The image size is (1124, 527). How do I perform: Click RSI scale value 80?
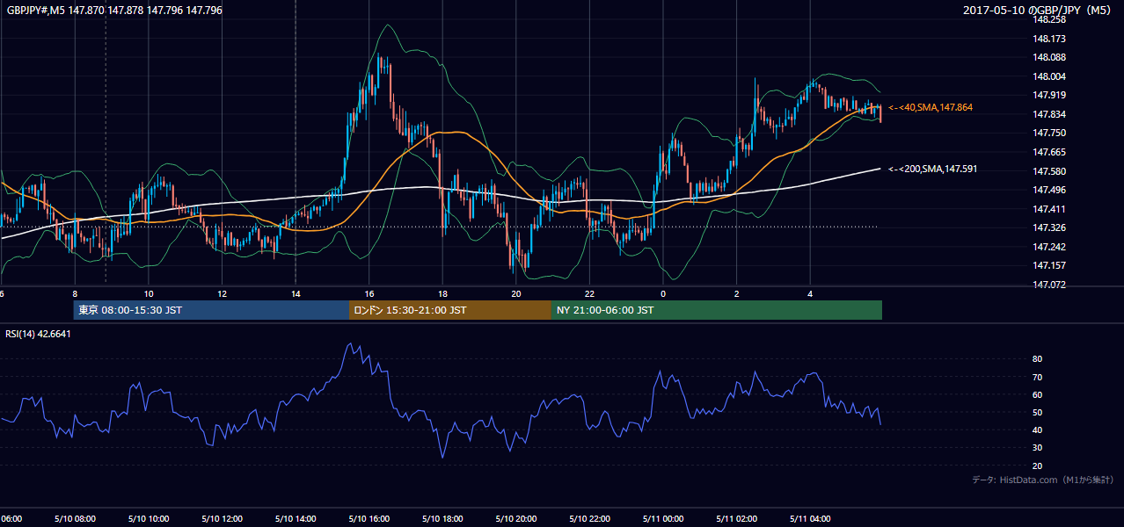(x=1037, y=359)
